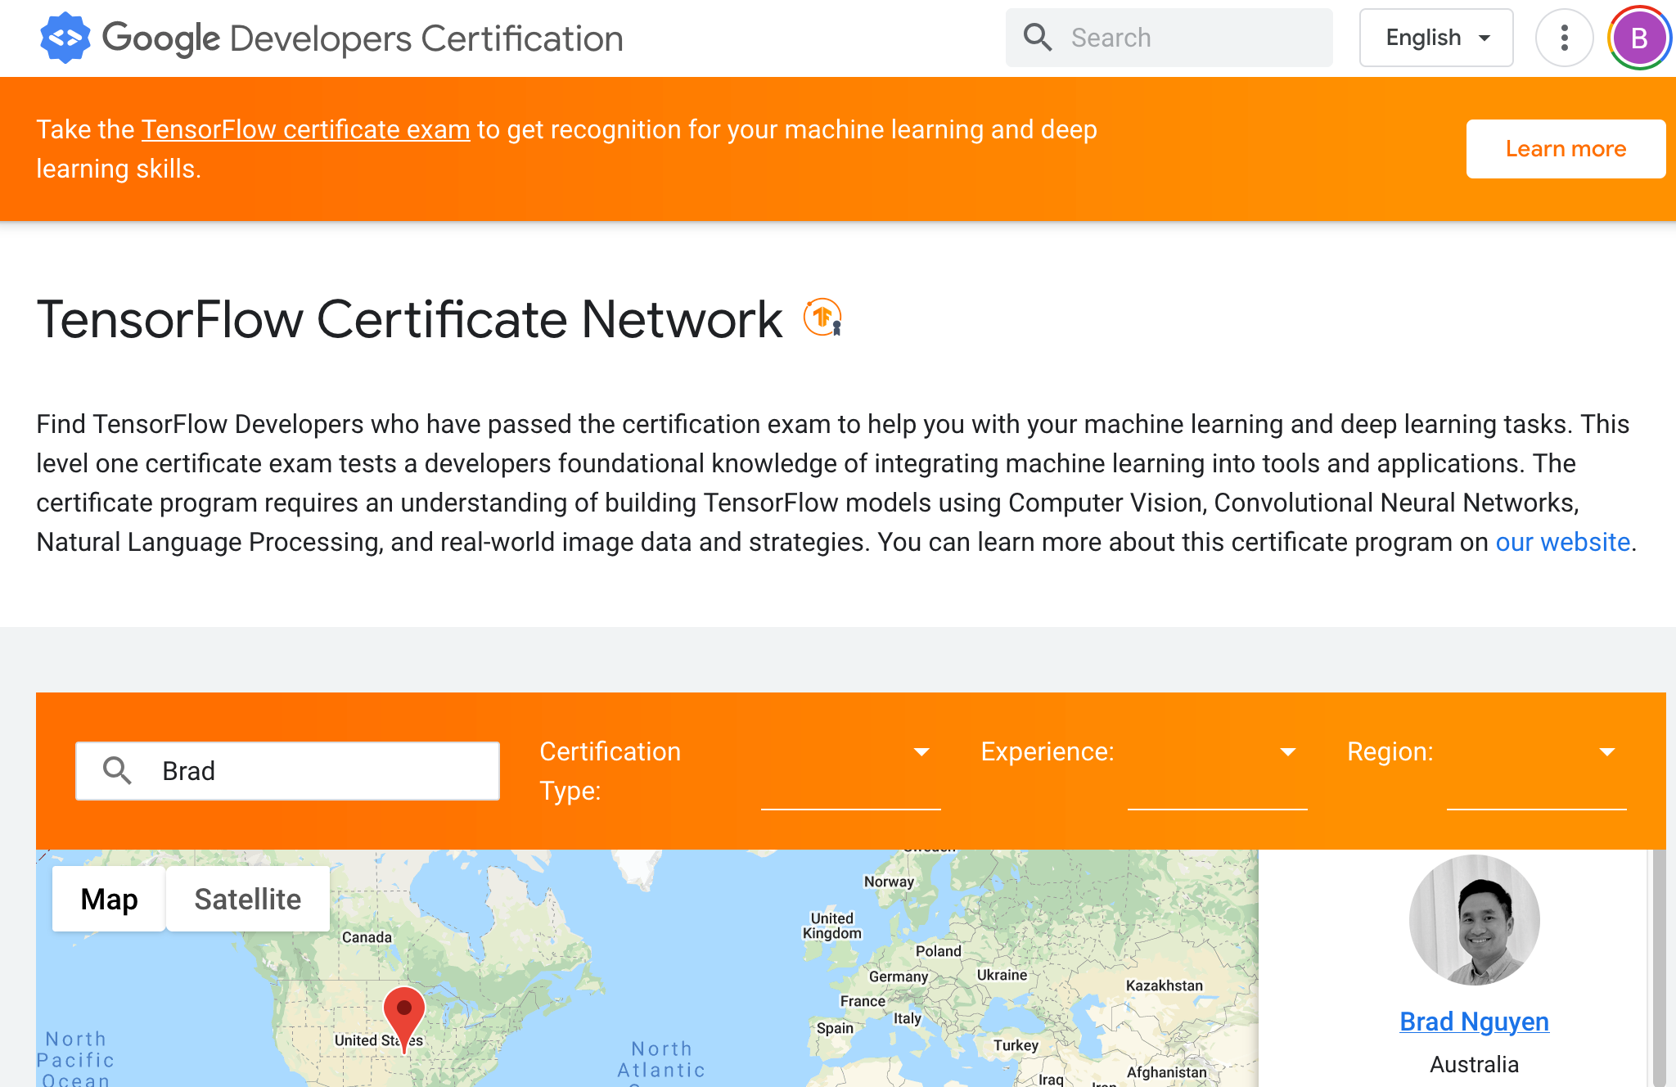
Task: Open the English language dropdown
Action: pyautogui.click(x=1436, y=38)
